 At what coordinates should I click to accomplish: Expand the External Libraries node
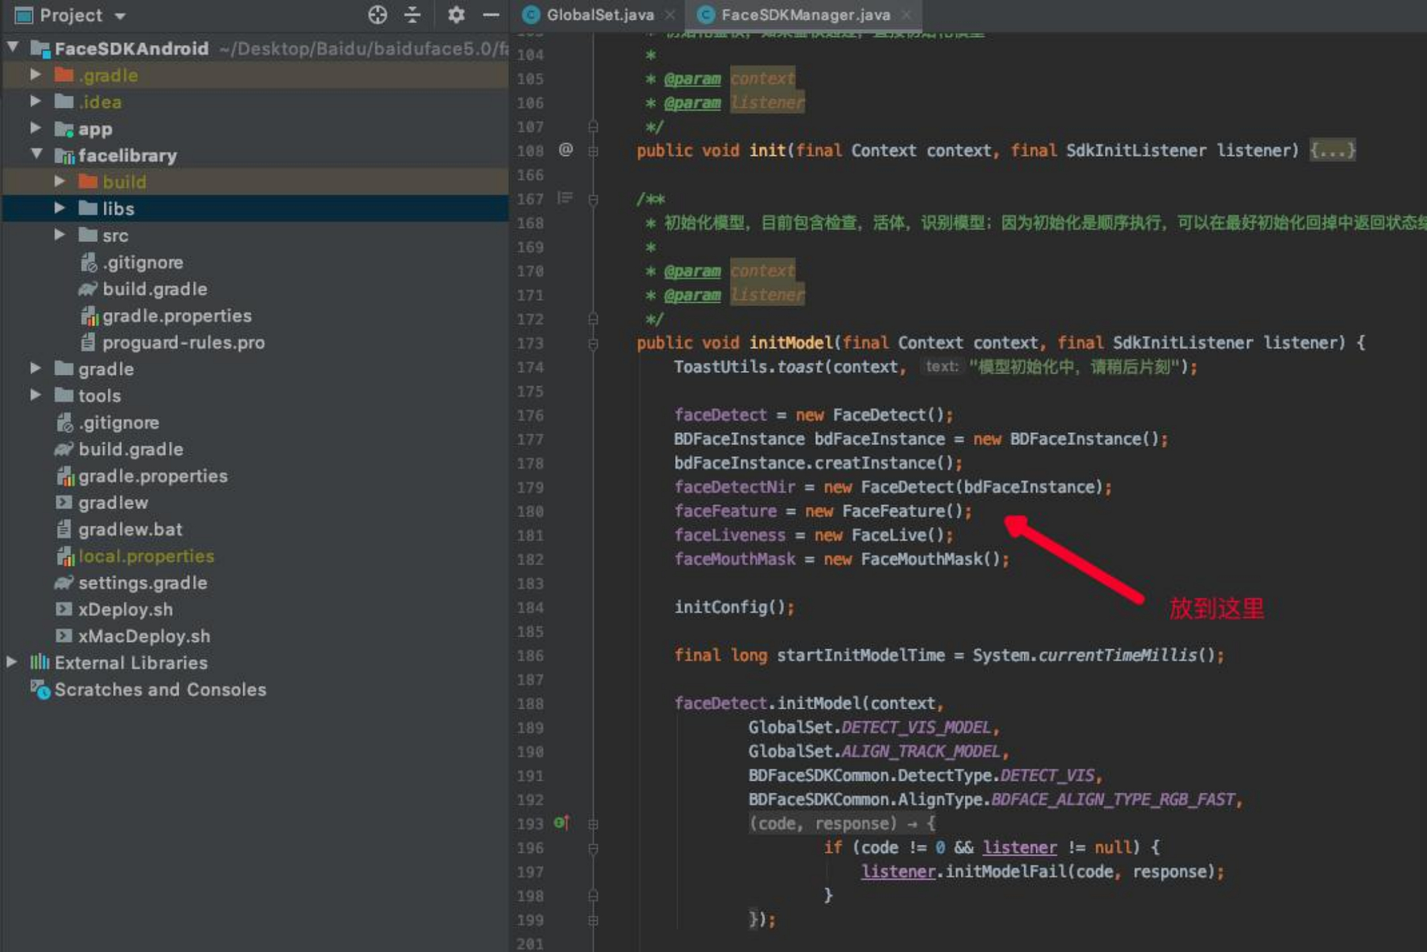click(x=12, y=662)
